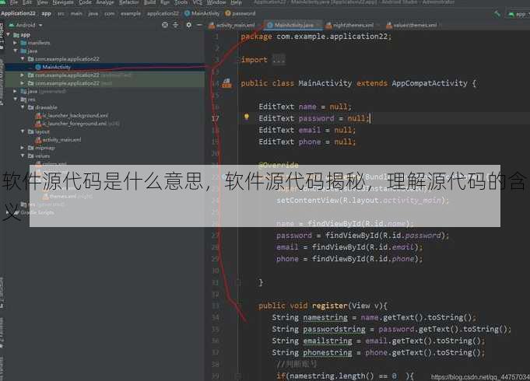Image resolution: width=530 pixels, height=381 pixels.
Task: Switch to the values\themes.xml editor tab
Action: (412, 25)
